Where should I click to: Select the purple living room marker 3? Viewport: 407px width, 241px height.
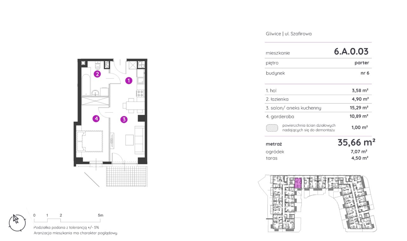pos(124,120)
